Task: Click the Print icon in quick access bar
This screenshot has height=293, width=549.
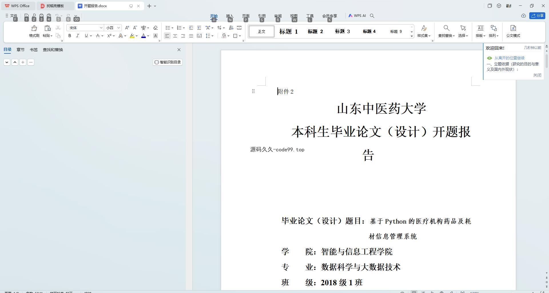Action: coord(41,16)
